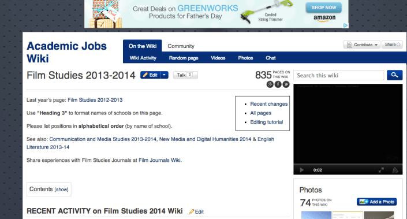Open the Edit dropdown arrow
The width and height of the screenshot is (407, 219).
coord(165,75)
